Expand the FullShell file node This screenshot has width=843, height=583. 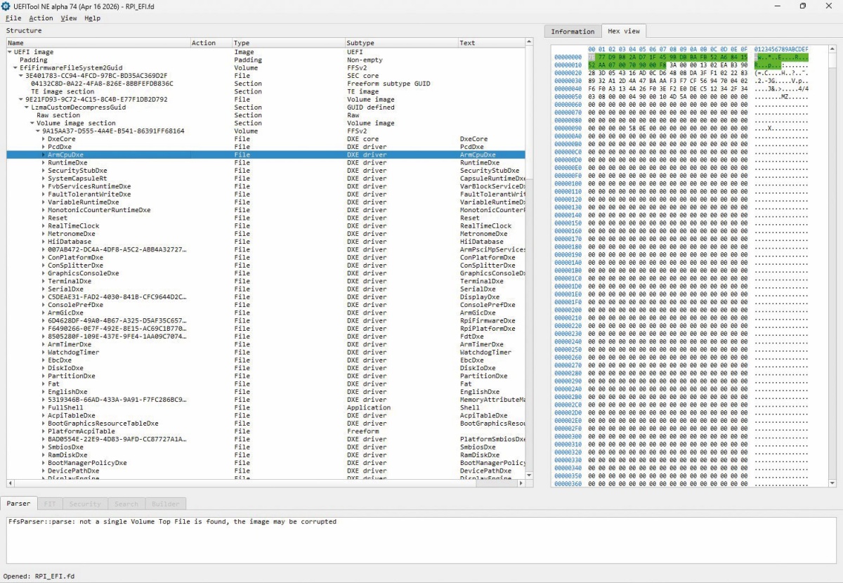(44, 407)
